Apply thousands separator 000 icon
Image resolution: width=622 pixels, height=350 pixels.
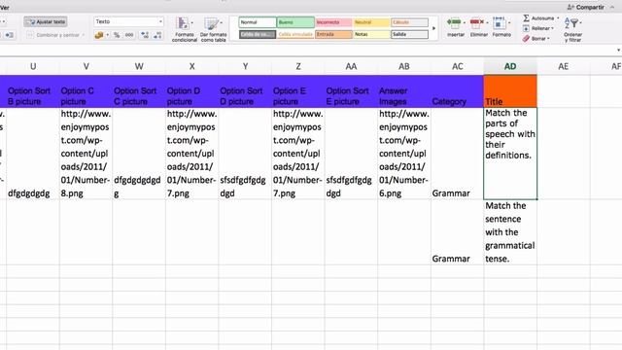point(129,35)
